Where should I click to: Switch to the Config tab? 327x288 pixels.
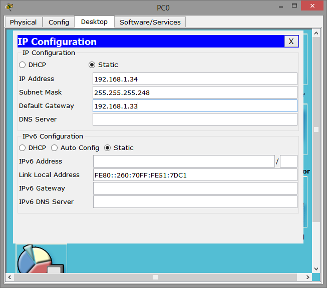[59, 22]
